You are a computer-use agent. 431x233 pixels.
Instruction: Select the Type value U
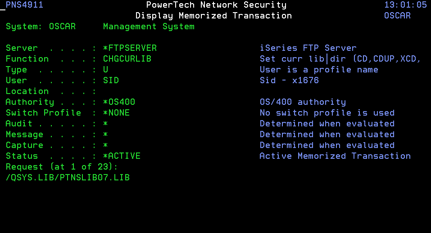[x=105, y=70]
